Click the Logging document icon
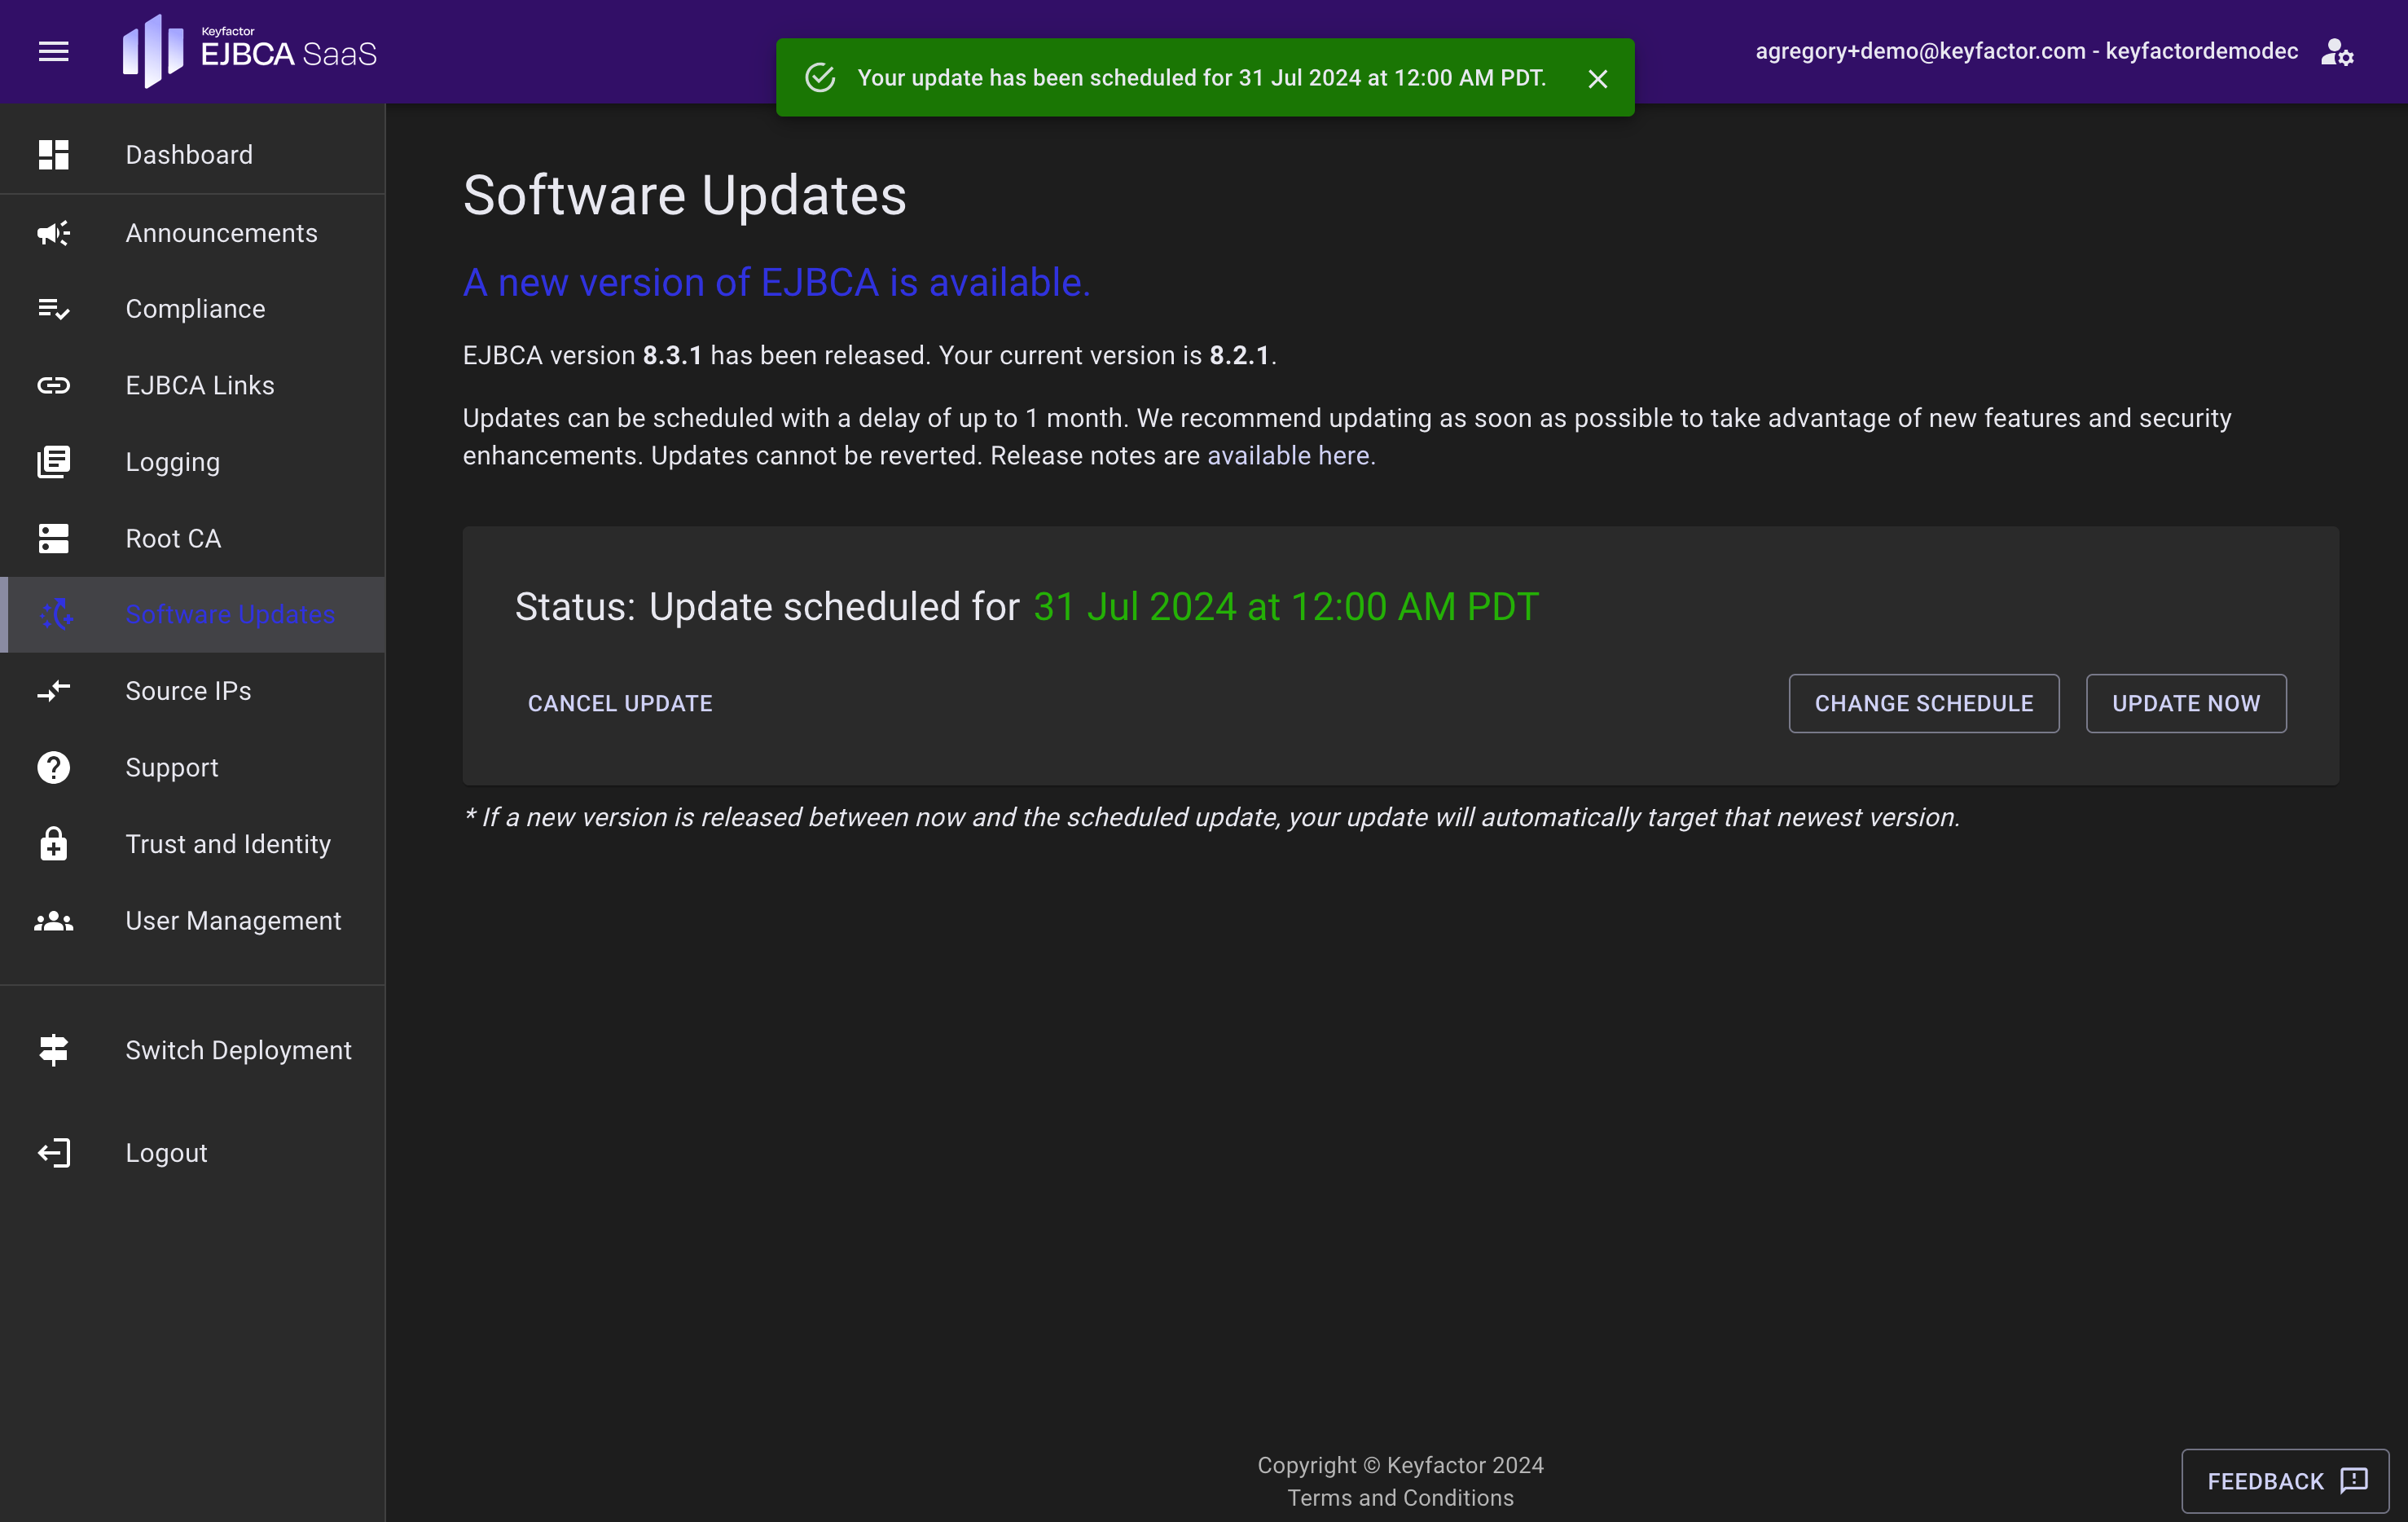The image size is (2408, 1522). (x=53, y=462)
